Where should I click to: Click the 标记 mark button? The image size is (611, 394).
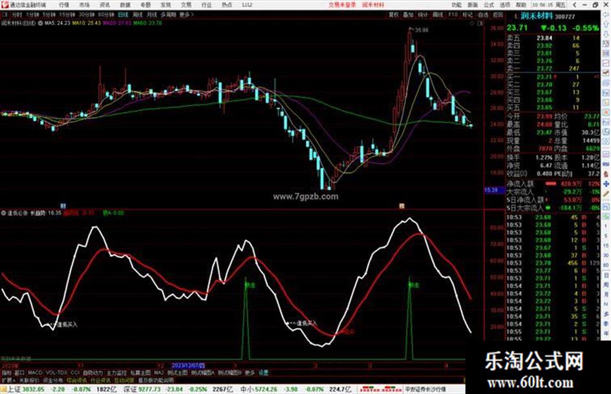coord(467,14)
